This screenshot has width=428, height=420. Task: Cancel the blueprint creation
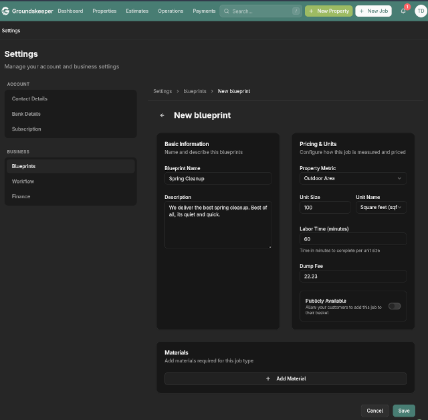click(x=374, y=411)
